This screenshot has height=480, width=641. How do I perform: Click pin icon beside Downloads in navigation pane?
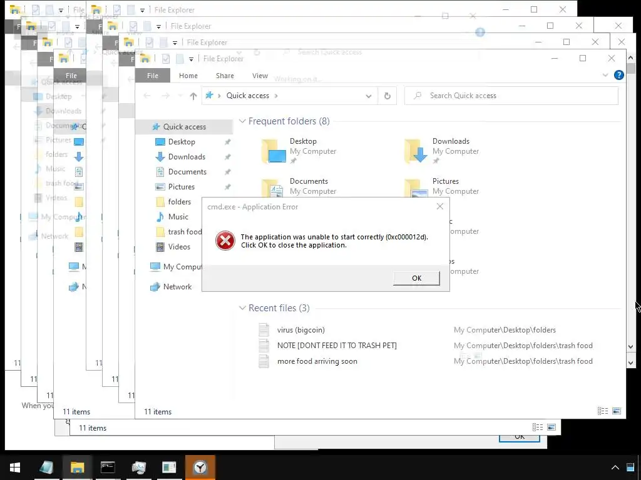tap(227, 157)
